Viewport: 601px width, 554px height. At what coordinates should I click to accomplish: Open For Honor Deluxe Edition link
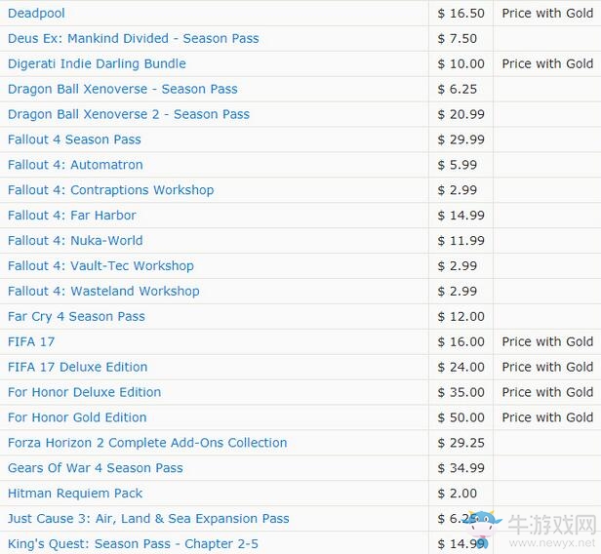(x=84, y=393)
